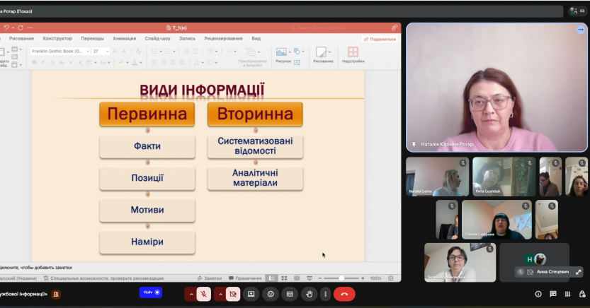
Task: Click the Поделиться share button
Action: pos(380,40)
